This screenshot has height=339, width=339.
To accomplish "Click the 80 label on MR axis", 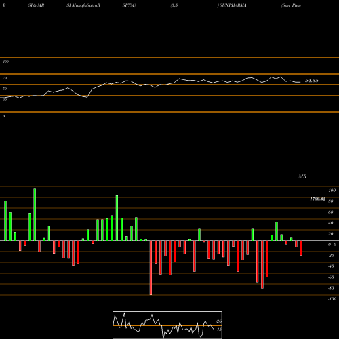I will [x=330, y=201].
